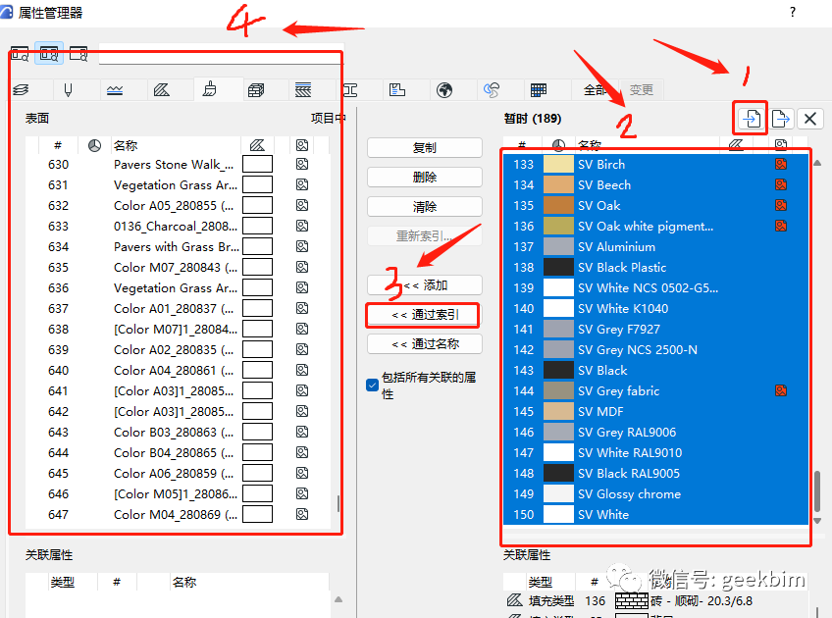832x618 pixels.
Task: Click the << 通过索引 button
Action: tap(425, 315)
